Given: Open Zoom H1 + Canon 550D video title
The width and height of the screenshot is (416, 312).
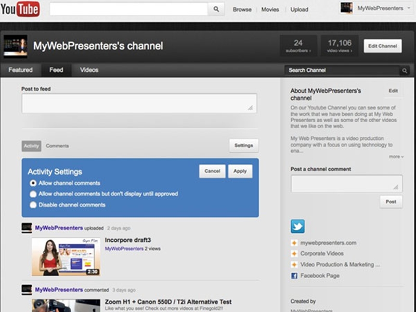Looking at the screenshot, I should 168,302.
